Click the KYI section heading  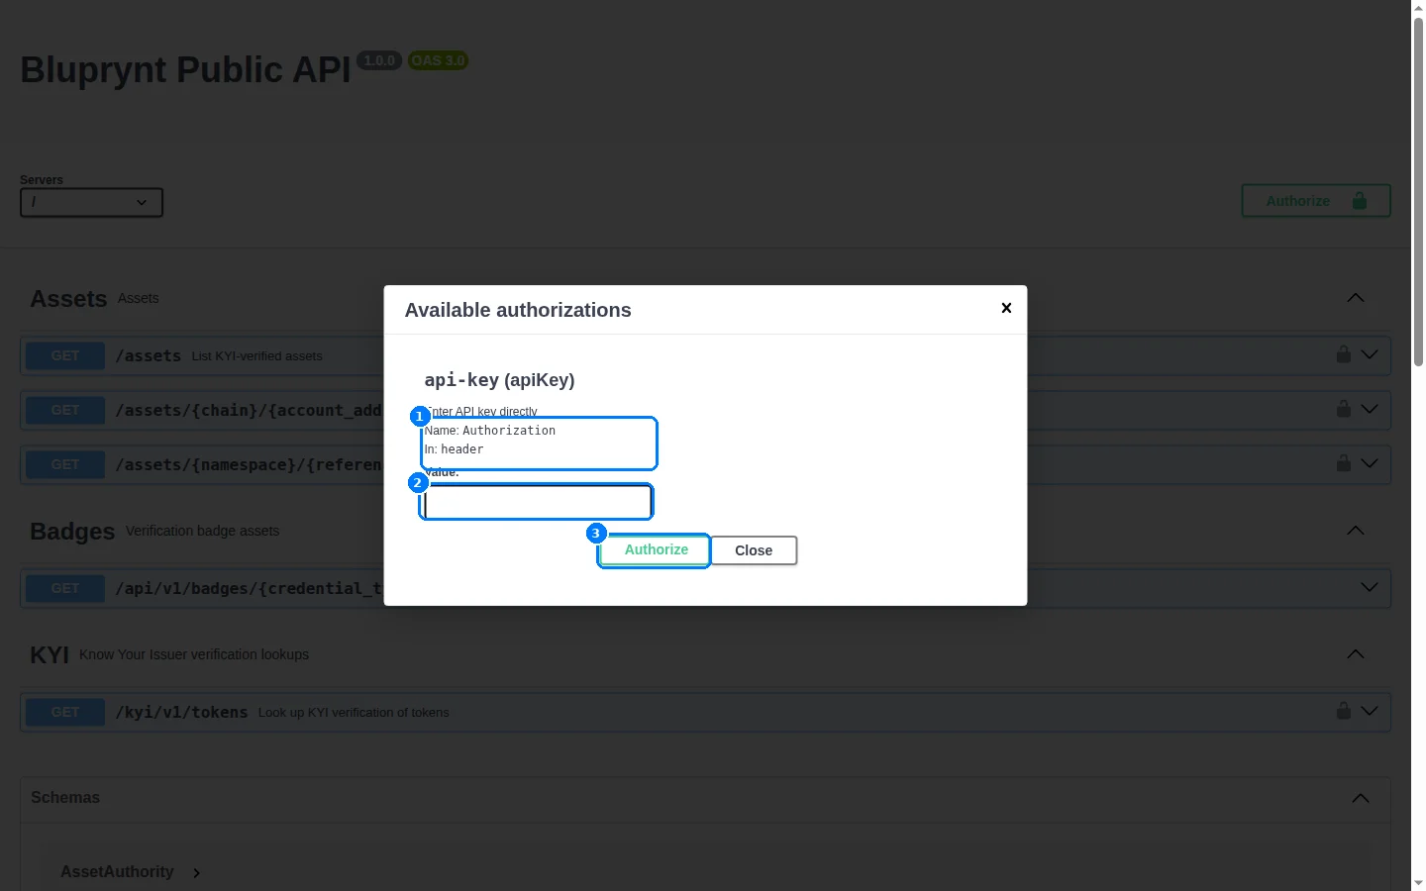tap(50, 655)
